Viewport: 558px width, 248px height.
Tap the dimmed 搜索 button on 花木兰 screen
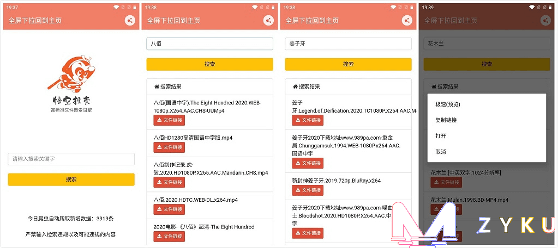click(487, 64)
